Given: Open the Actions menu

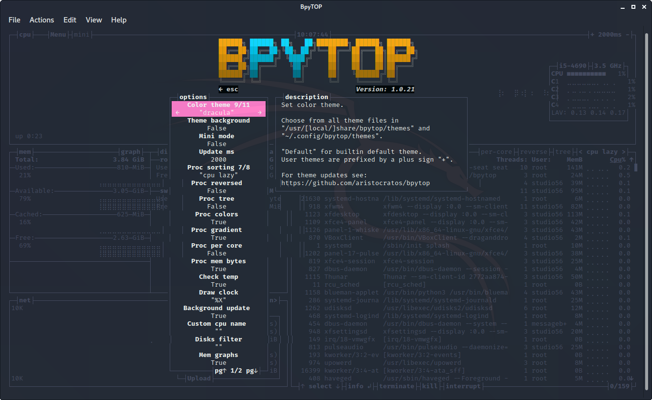Looking at the screenshot, I should [42, 20].
